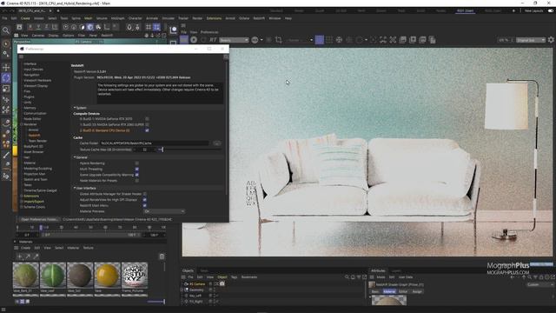Expand the Extensions tree item

[22, 196]
